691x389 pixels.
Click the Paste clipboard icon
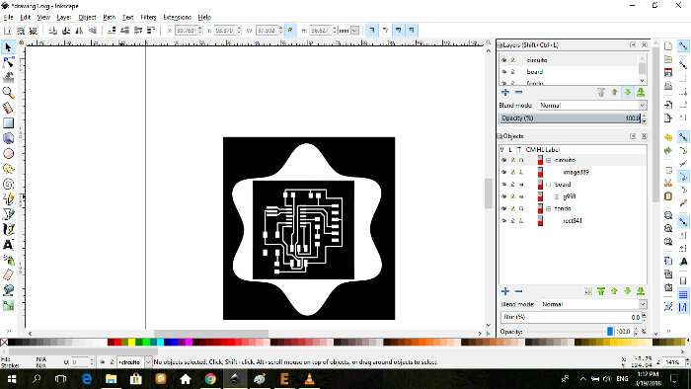tap(668, 196)
